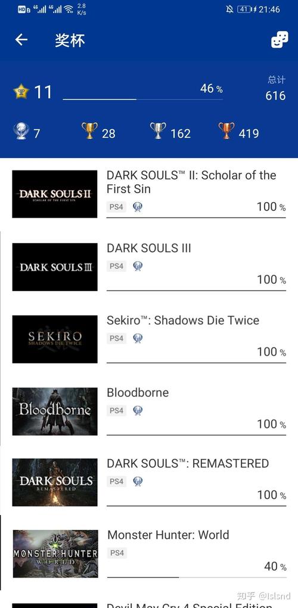The image size is (298, 608).
Task: Open DARK SOULS II: Scholar of the First Sin
Action: point(191,182)
